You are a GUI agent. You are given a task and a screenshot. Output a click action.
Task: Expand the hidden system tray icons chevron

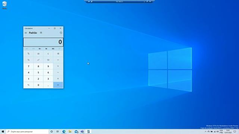click(205, 132)
